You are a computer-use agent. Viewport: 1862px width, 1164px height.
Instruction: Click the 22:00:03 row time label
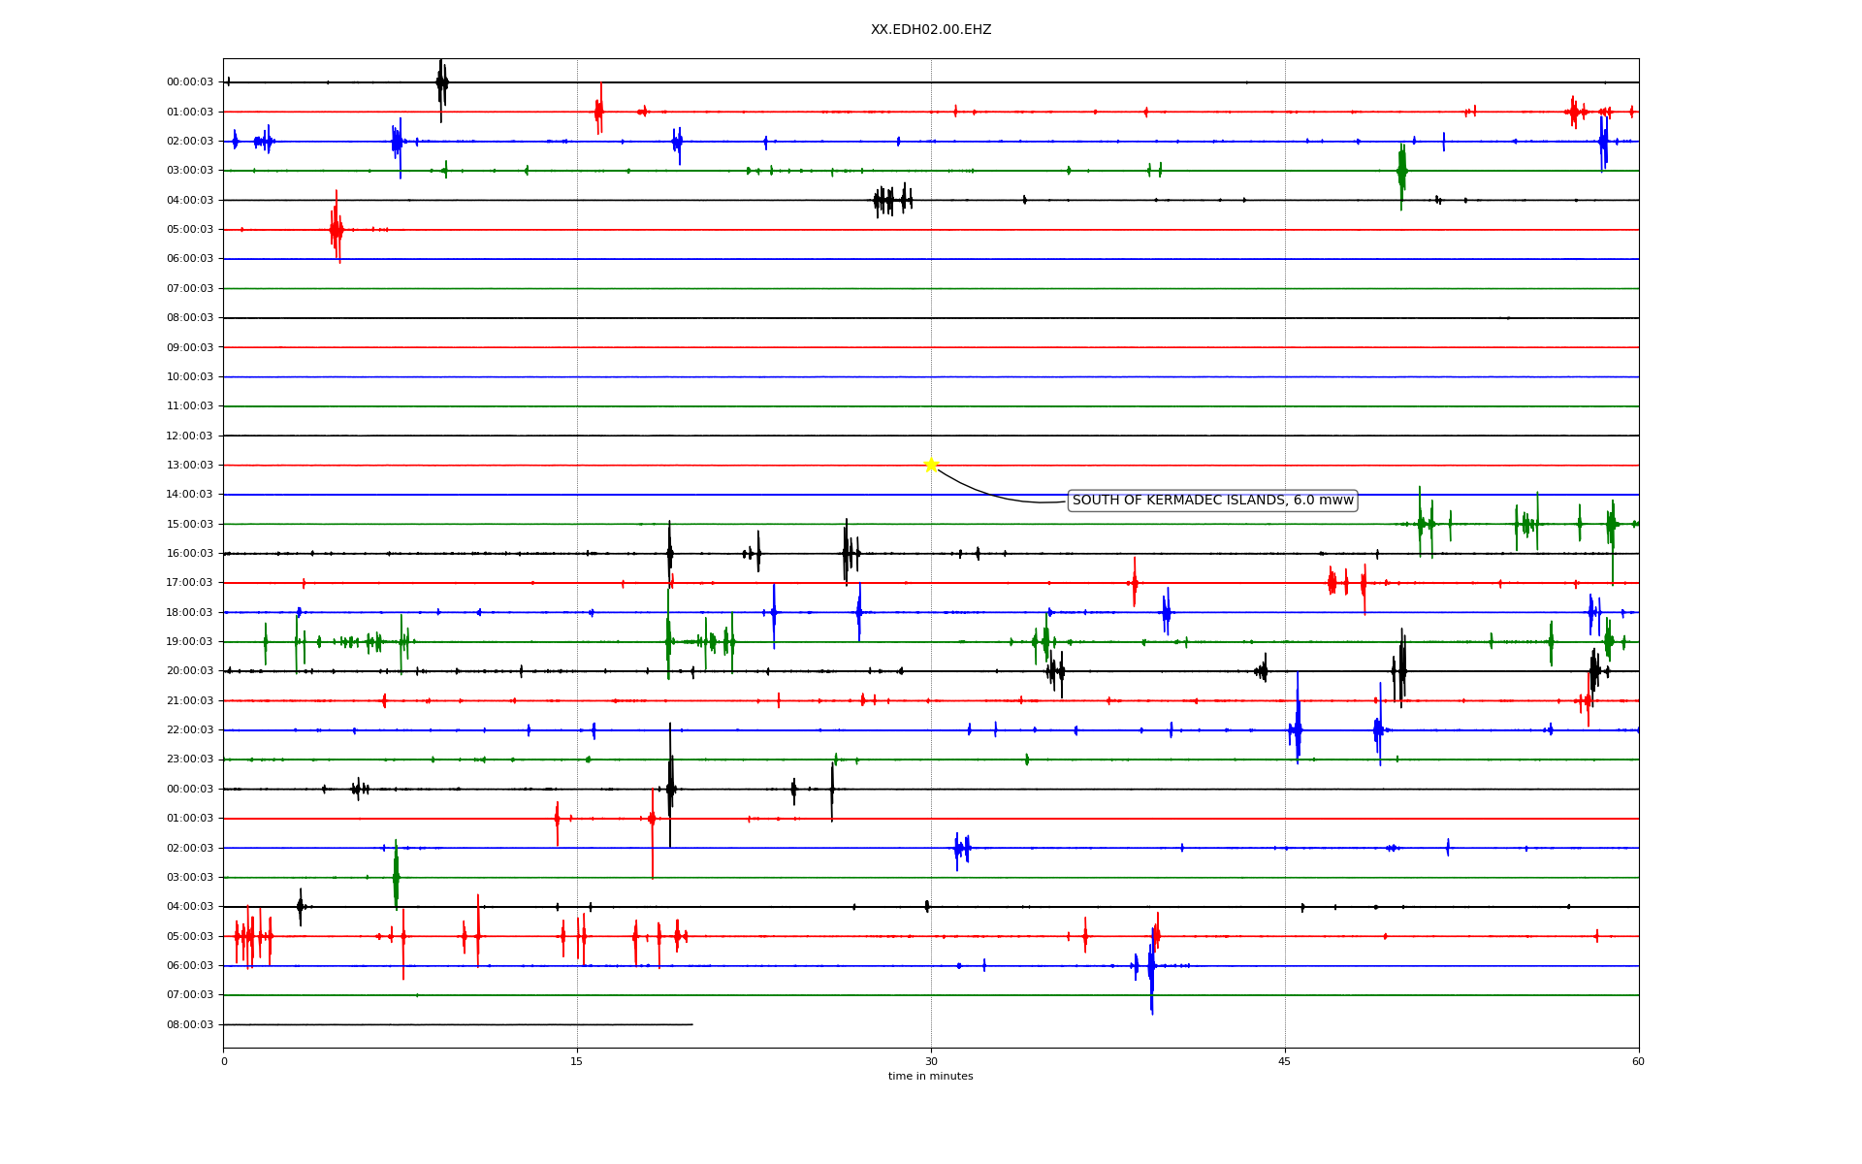190,730
